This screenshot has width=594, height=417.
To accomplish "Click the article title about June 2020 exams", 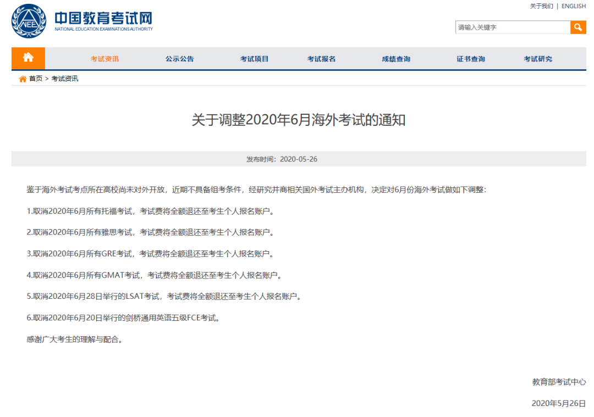I will pyautogui.click(x=299, y=120).
